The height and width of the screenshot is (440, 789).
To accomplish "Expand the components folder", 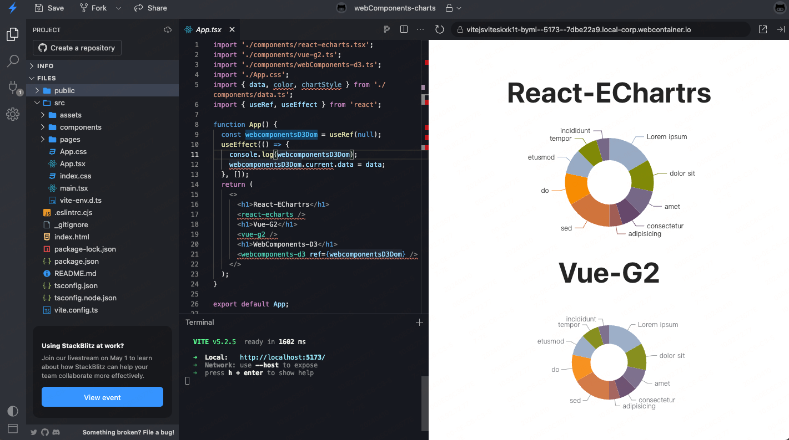I will pos(102,127).
